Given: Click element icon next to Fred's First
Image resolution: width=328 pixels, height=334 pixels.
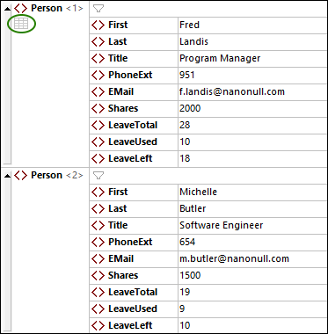Looking at the screenshot, I should pyautogui.click(x=98, y=25).
